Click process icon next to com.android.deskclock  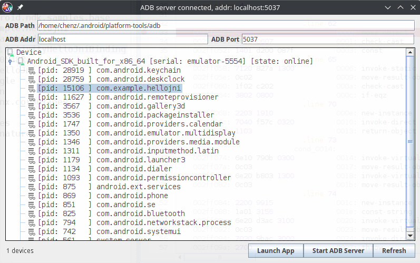click(32, 79)
